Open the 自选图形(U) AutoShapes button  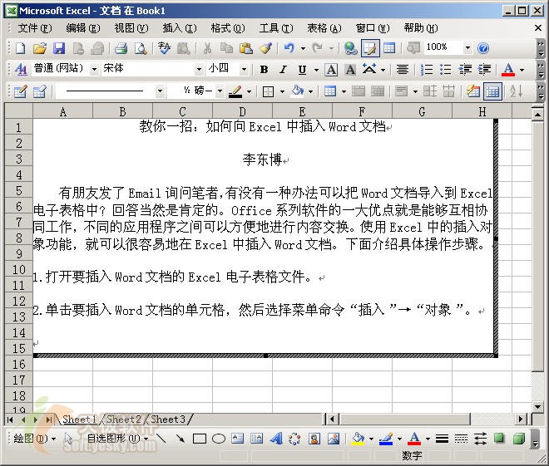(x=117, y=439)
